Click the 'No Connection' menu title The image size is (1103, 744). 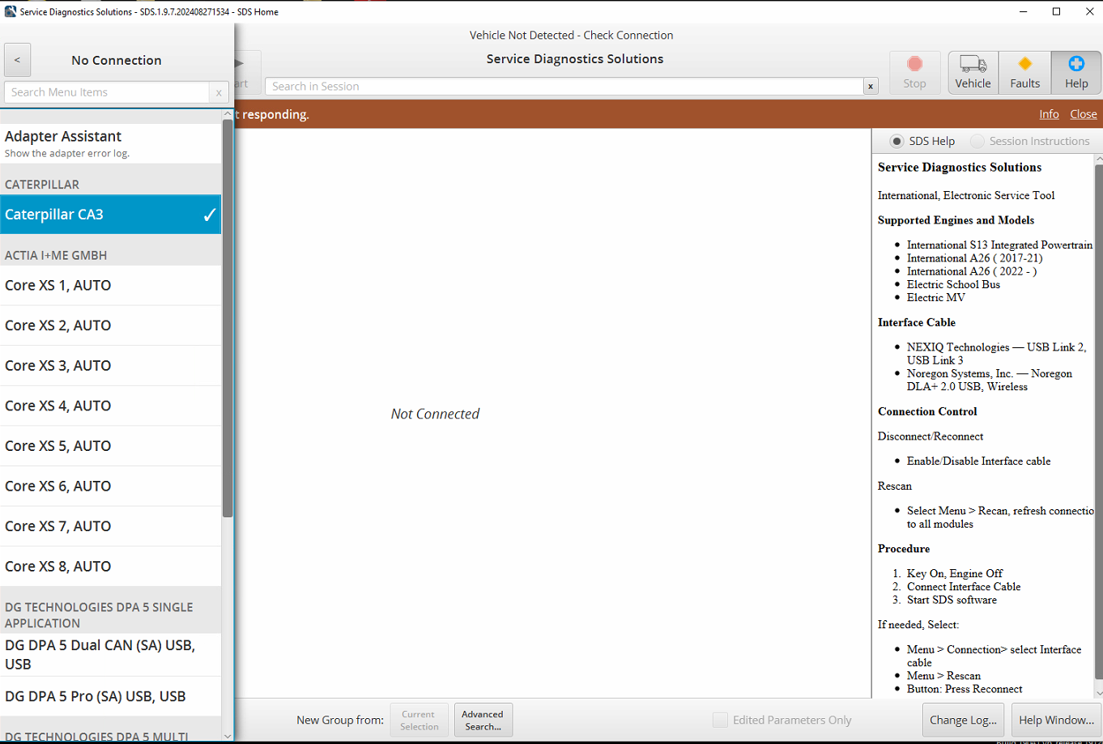click(116, 60)
